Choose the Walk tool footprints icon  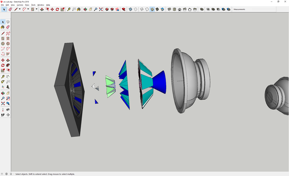tap(3, 115)
